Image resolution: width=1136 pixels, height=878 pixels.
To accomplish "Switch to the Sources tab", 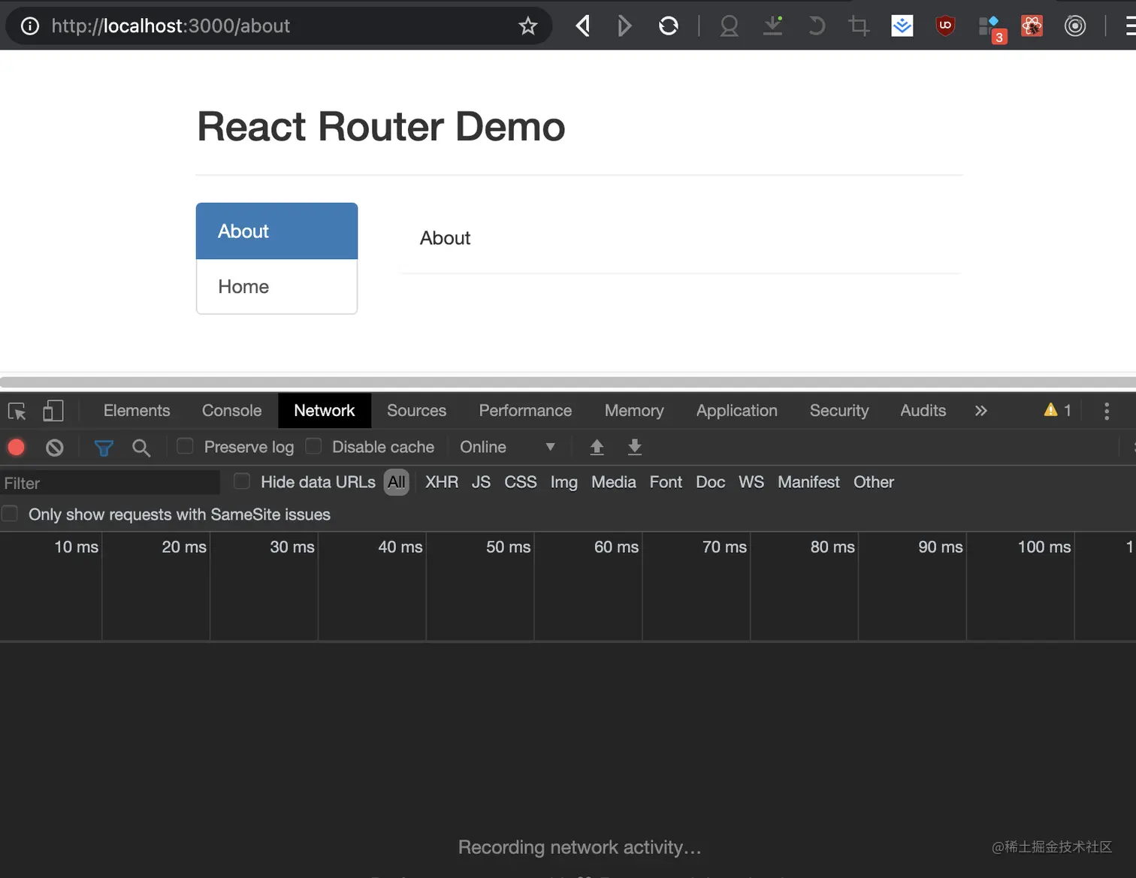I will coord(416,411).
